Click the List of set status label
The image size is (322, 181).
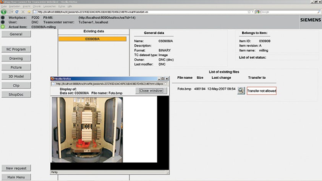click(x=252, y=57)
